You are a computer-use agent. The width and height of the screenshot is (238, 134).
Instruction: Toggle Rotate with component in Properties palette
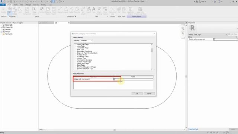click(214, 39)
